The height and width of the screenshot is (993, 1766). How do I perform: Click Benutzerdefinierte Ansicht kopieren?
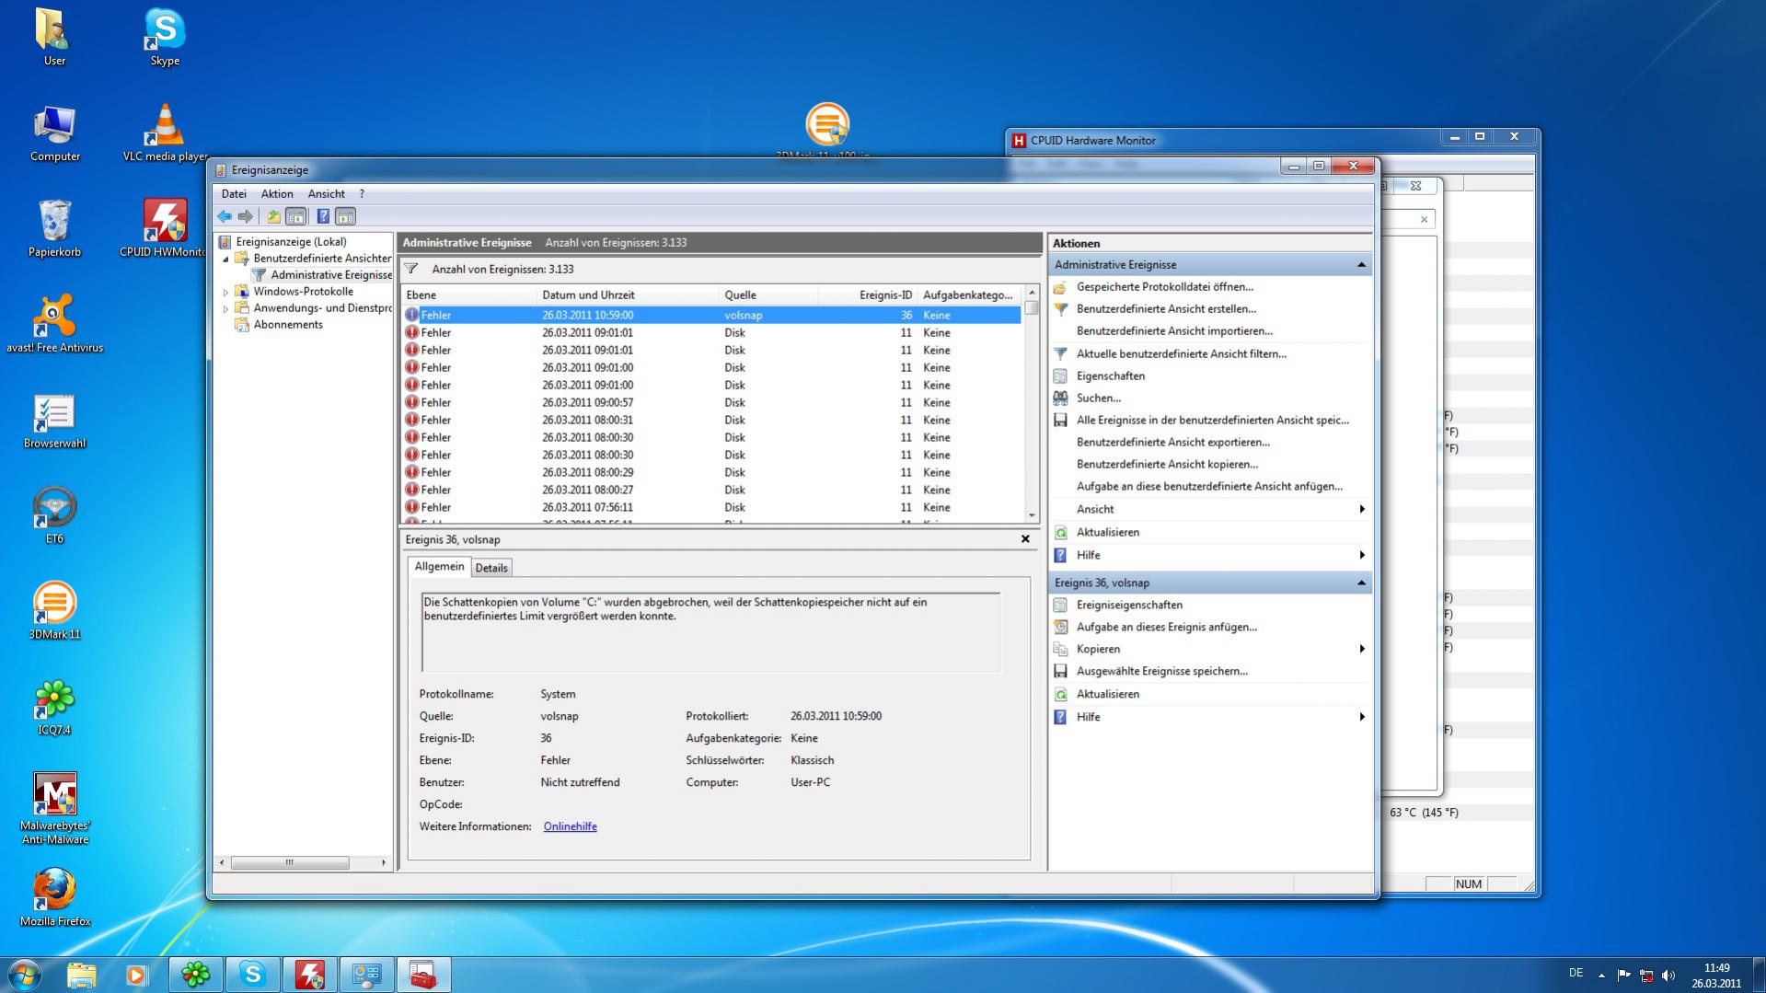pyautogui.click(x=1167, y=464)
